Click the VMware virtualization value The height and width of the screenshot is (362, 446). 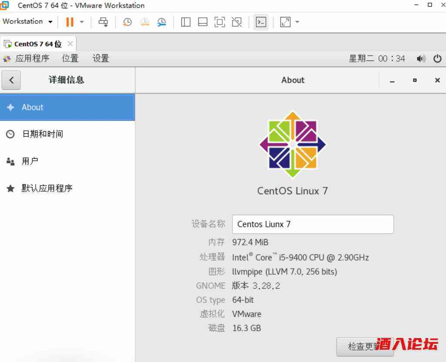(247, 314)
